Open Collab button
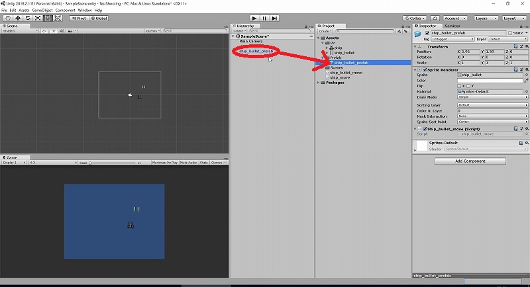 tap(415, 19)
